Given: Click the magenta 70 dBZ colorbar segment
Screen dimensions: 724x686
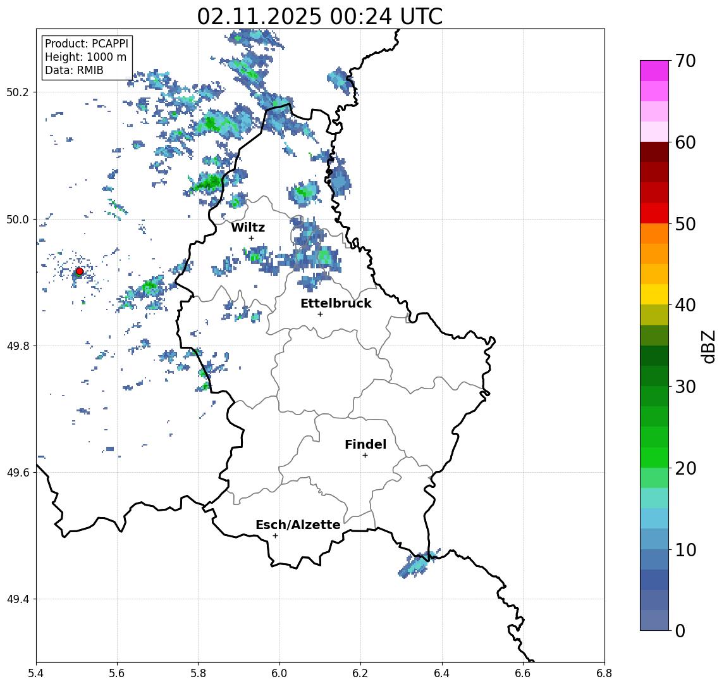Looking at the screenshot, I should coord(654,71).
